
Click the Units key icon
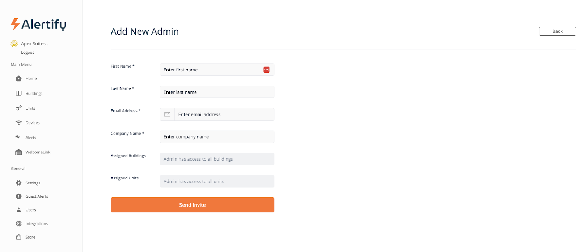(x=18, y=108)
